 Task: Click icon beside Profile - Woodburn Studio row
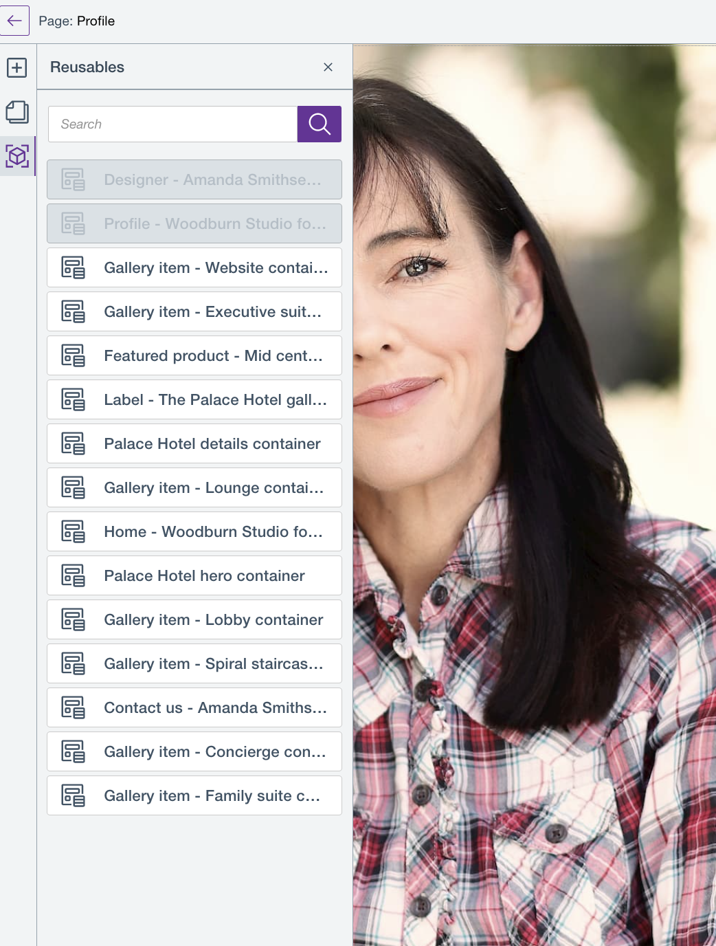tap(74, 223)
